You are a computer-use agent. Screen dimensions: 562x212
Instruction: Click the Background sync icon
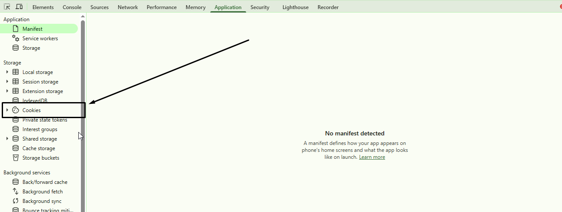(x=16, y=201)
